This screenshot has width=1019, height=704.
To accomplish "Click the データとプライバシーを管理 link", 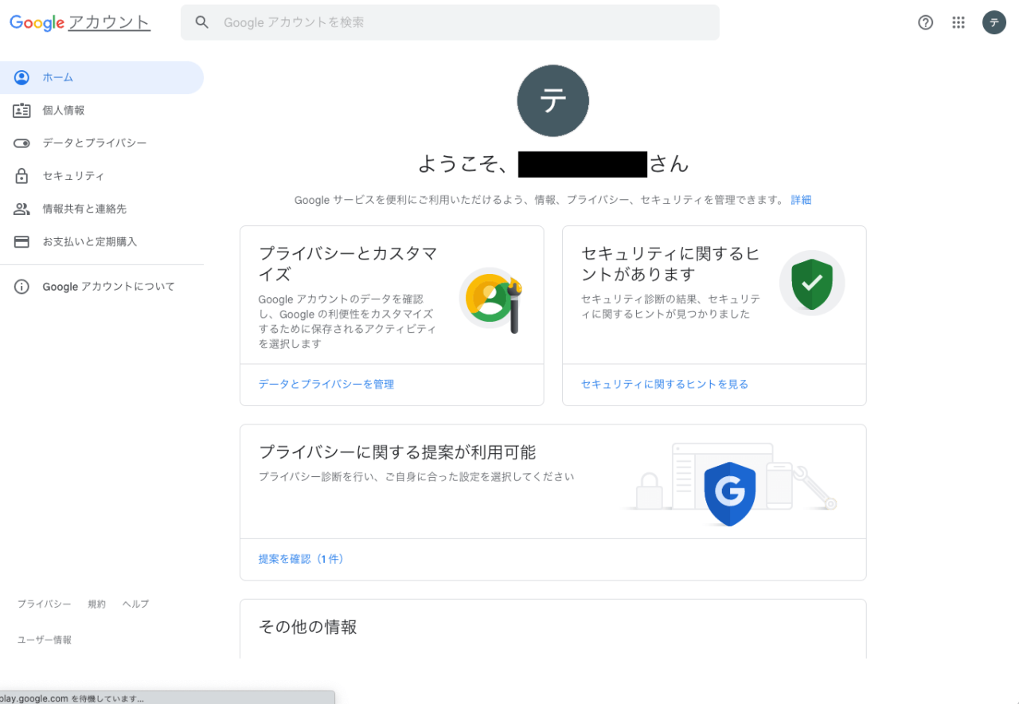I will click(x=326, y=384).
